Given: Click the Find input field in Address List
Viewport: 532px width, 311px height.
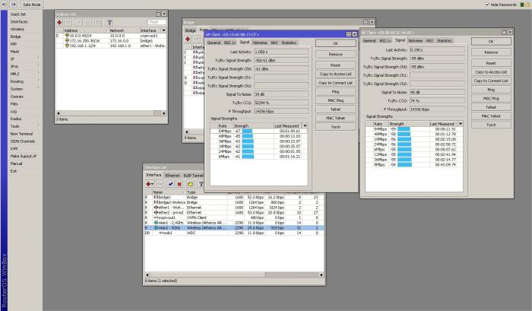Looking at the screenshot, I should coord(157,22).
